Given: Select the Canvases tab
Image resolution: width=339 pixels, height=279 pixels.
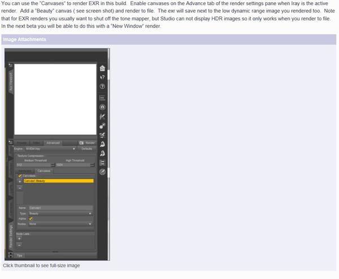Looking at the screenshot, I should 44,171.
